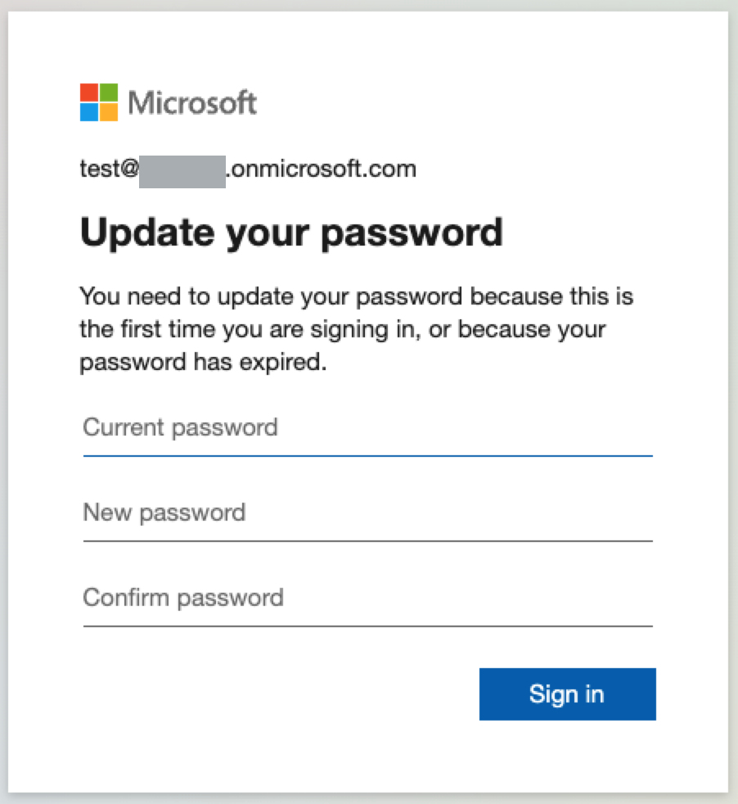
Task: Click the Microsoft wordmark text
Action: (x=192, y=103)
